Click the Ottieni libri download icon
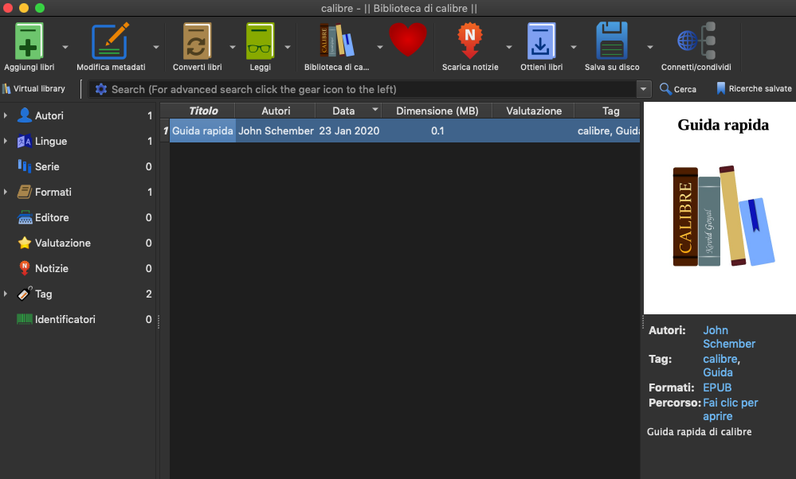 [541, 41]
